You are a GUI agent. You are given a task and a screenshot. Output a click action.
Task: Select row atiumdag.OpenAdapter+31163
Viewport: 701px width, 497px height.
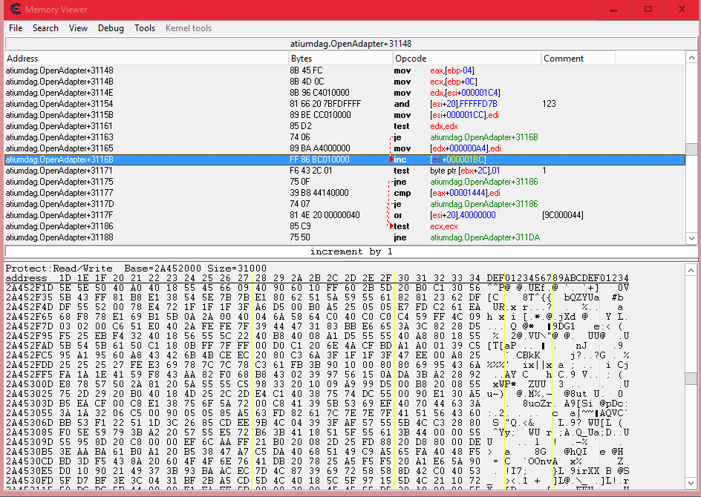coord(345,137)
